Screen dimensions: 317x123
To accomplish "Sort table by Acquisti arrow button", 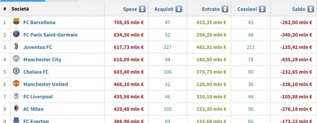I will point(179,9).
